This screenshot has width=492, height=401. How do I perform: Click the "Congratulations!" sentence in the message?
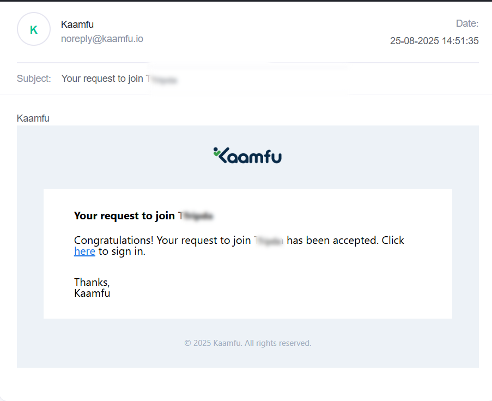[x=108, y=241]
